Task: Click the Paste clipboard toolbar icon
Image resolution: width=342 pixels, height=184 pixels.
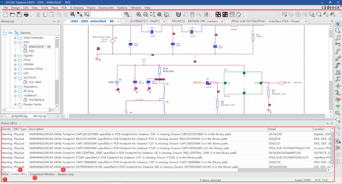Action: [x=52, y=15]
